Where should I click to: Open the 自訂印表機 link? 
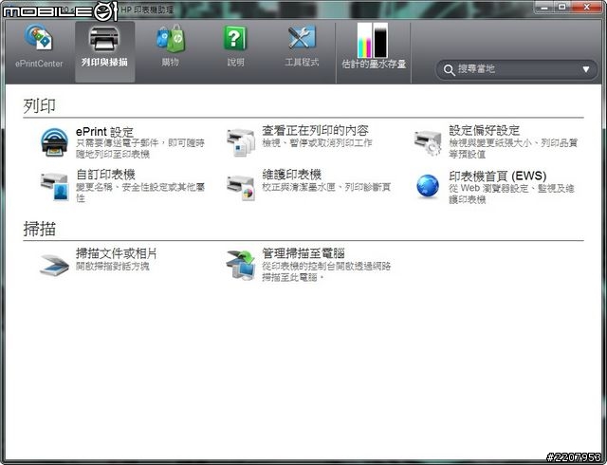pyautogui.click(x=105, y=175)
